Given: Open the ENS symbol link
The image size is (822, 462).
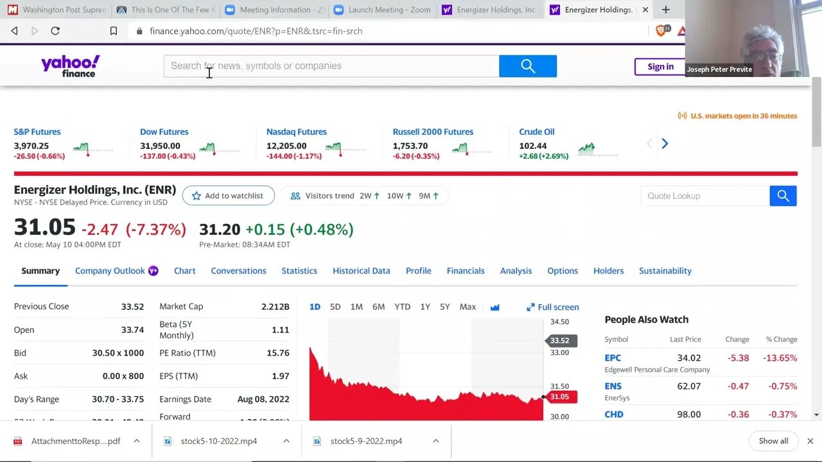Looking at the screenshot, I should 613,386.
